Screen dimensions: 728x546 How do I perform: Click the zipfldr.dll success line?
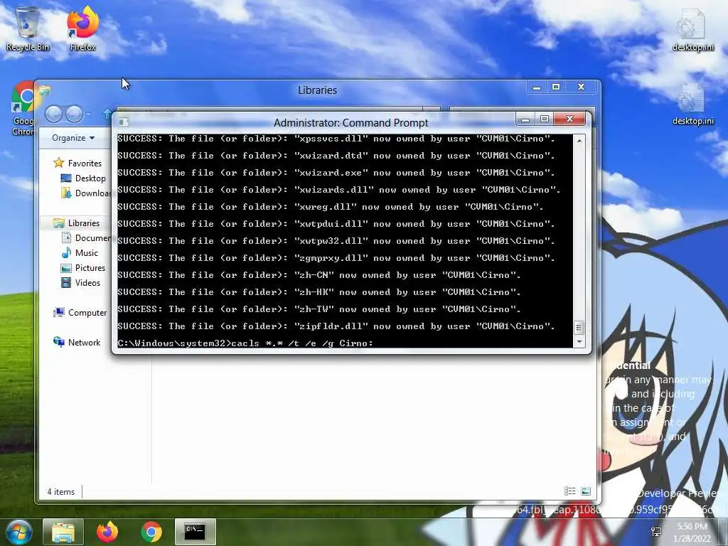pyautogui.click(x=336, y=326)
